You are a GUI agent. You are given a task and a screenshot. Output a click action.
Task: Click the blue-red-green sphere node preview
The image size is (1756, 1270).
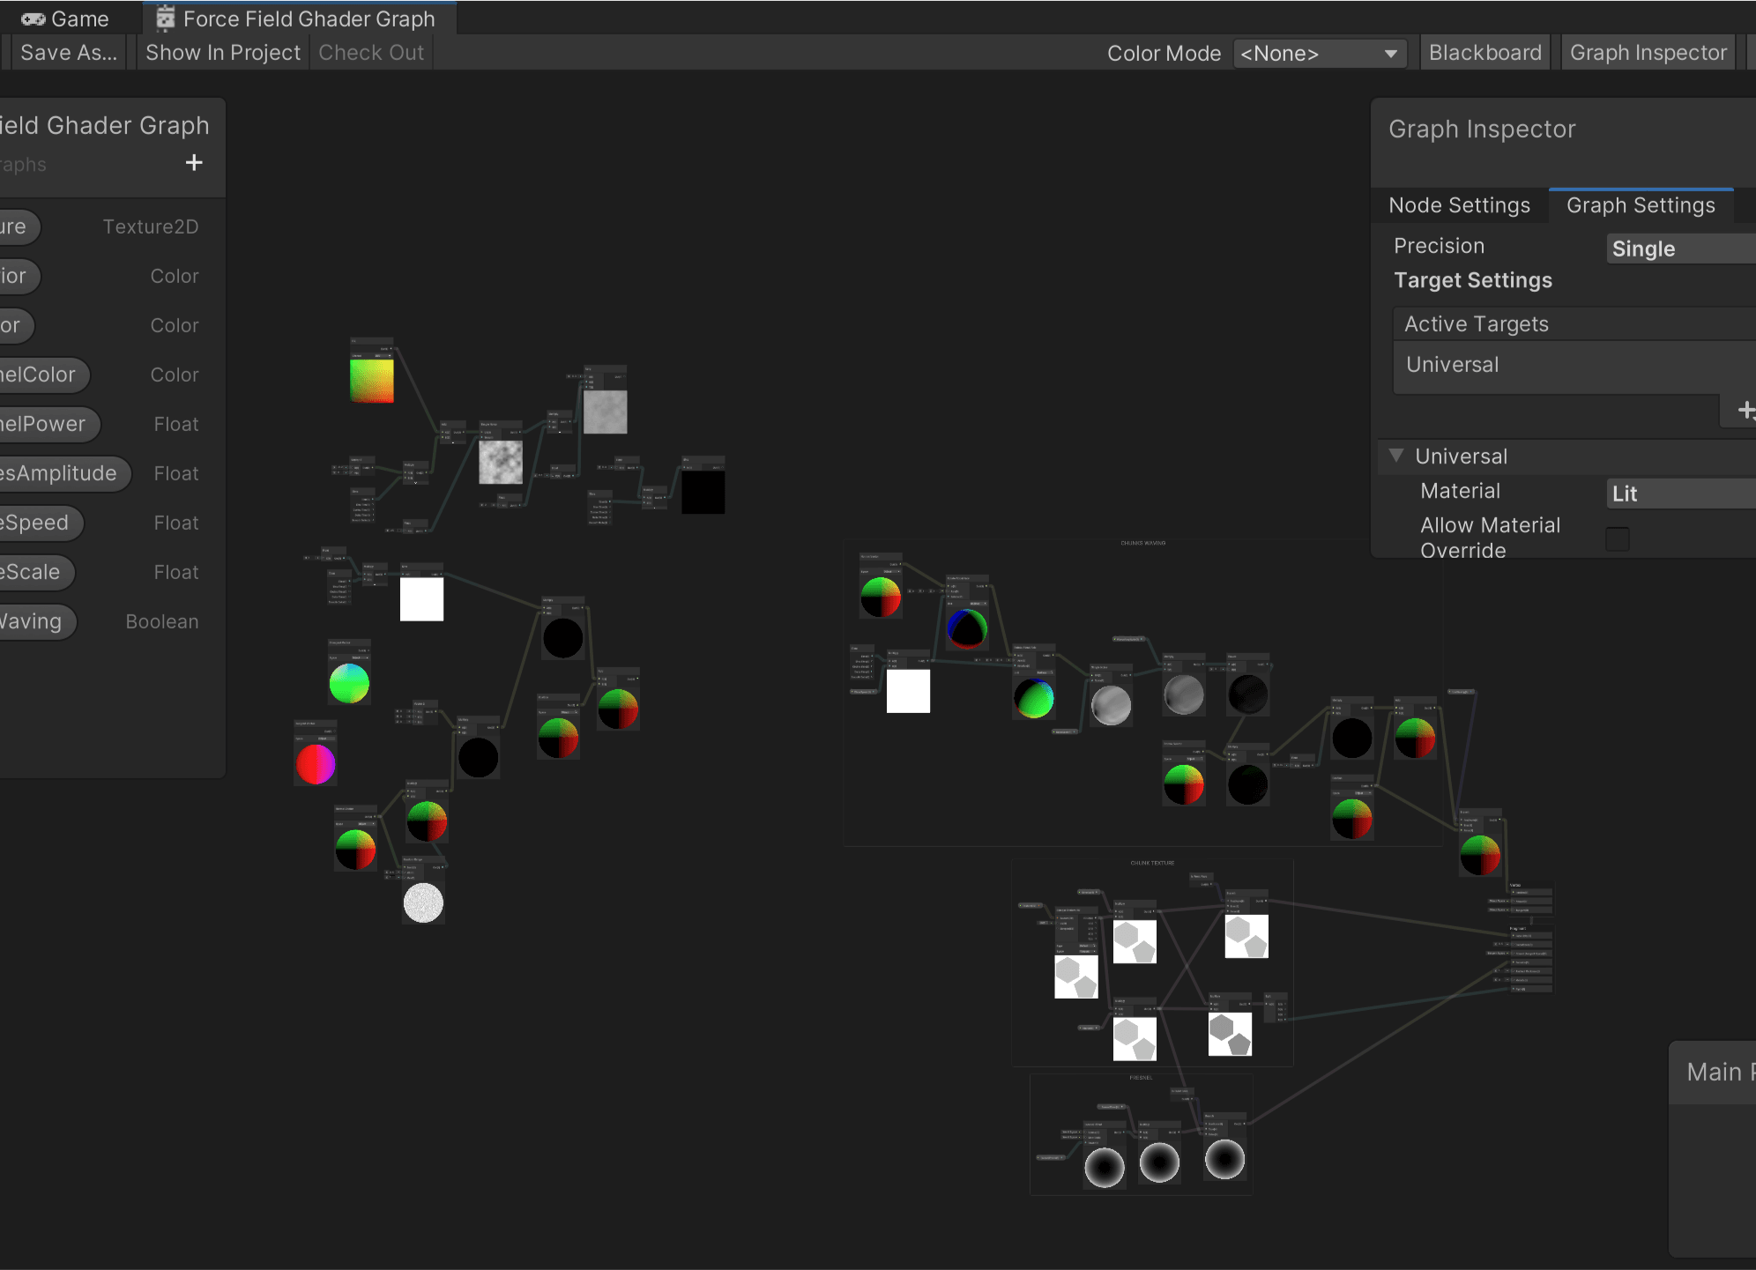[x=967, y=628]
